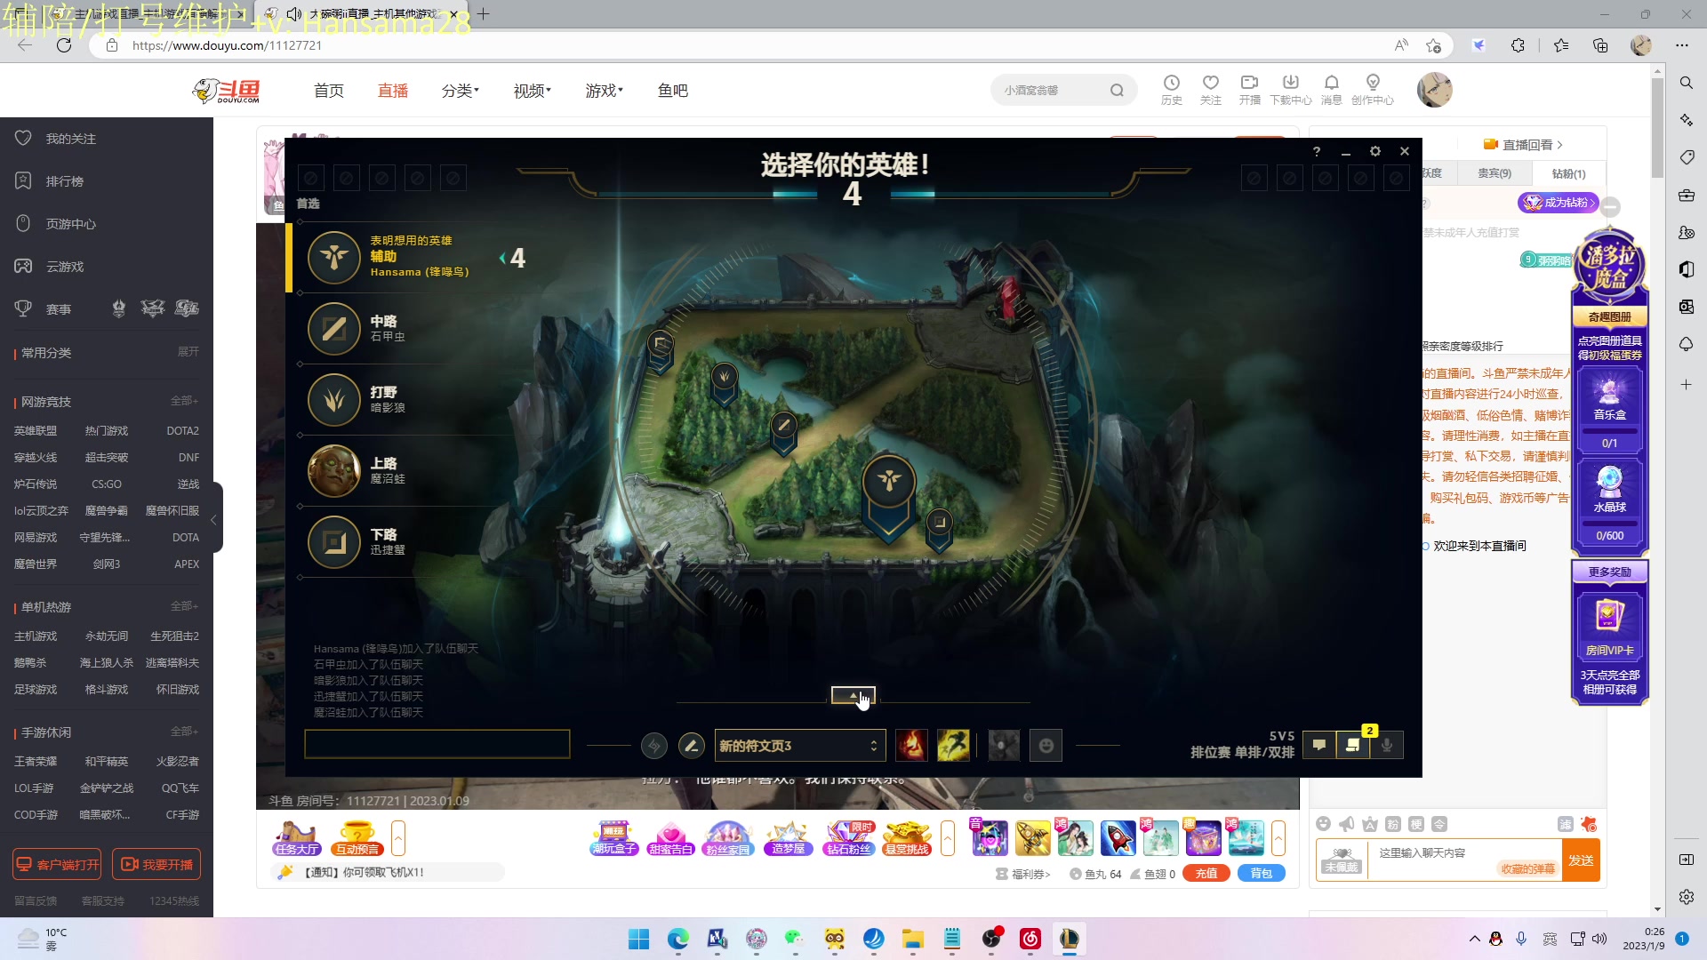Open the rocket gift icon
Viewport: 1707px width, 960px height.
click(1118, 838)
